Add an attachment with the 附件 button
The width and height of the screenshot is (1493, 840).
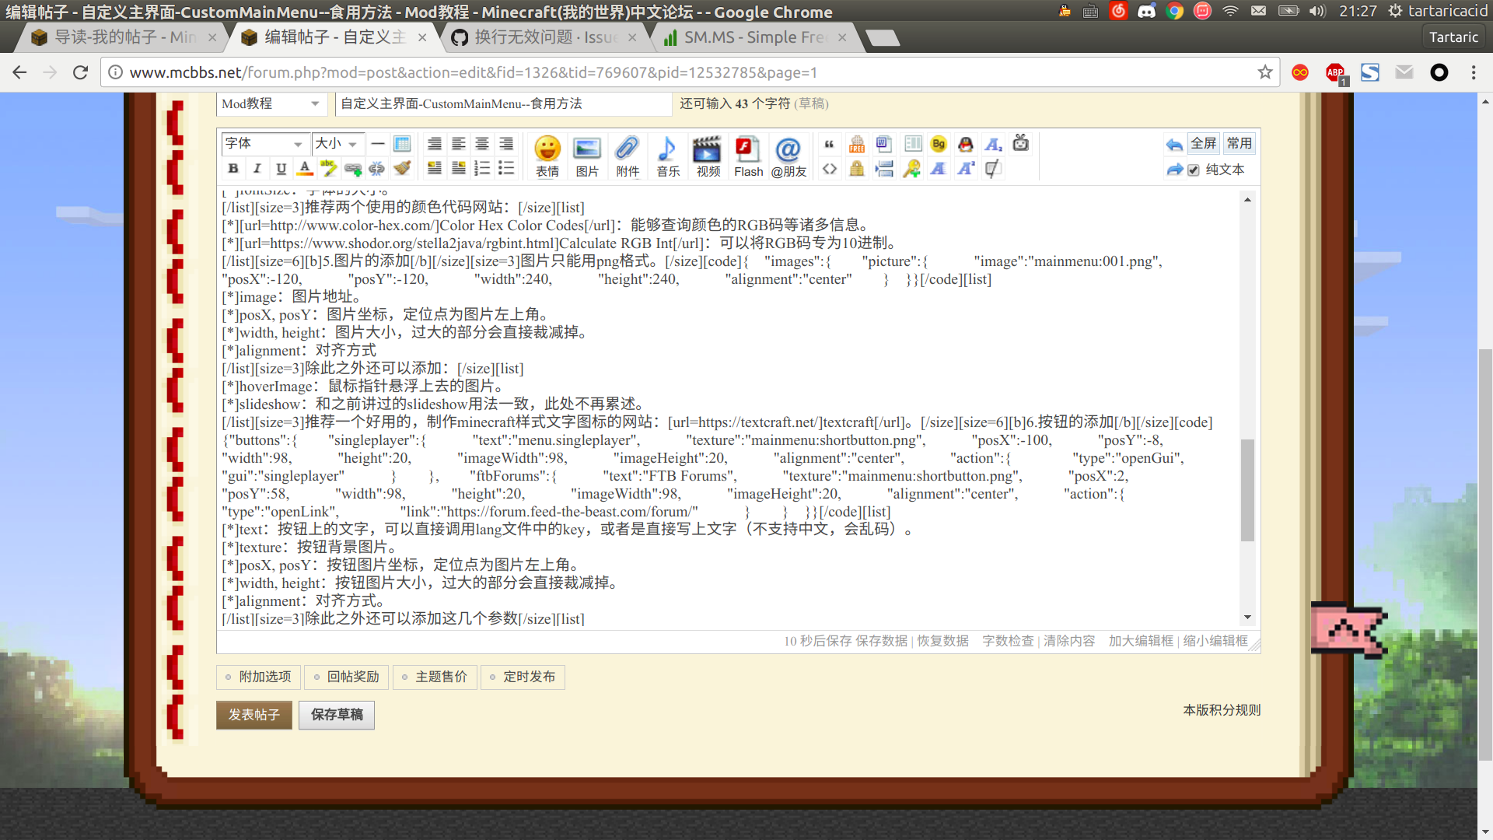(x=628, y=156)
